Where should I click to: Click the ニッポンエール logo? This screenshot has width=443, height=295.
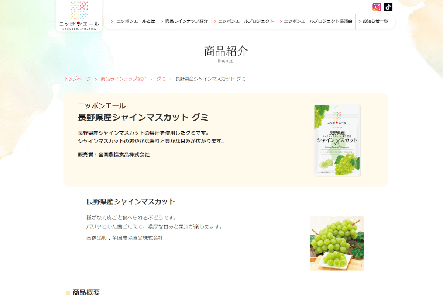(79, 15)
